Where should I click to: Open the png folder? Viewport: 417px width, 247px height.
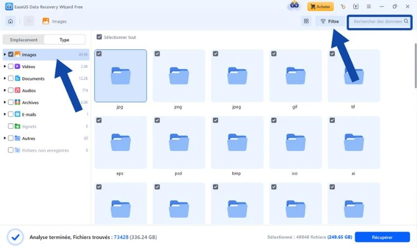[x=178, y=75]
